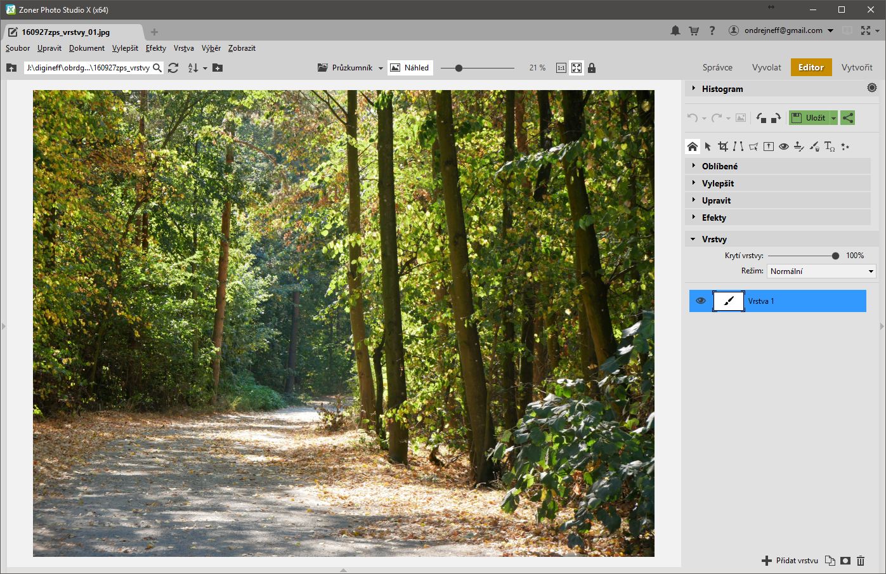Open the notifications bell
The image size is (886, 574).
coord(675,30)
